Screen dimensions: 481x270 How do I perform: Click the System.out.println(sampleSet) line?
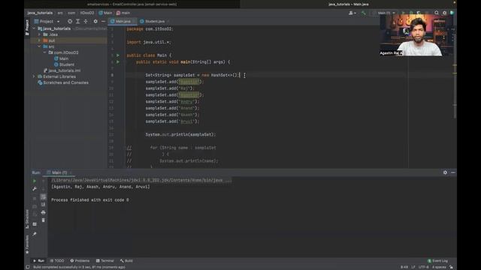pyautogui.click(x=180, y=134)
